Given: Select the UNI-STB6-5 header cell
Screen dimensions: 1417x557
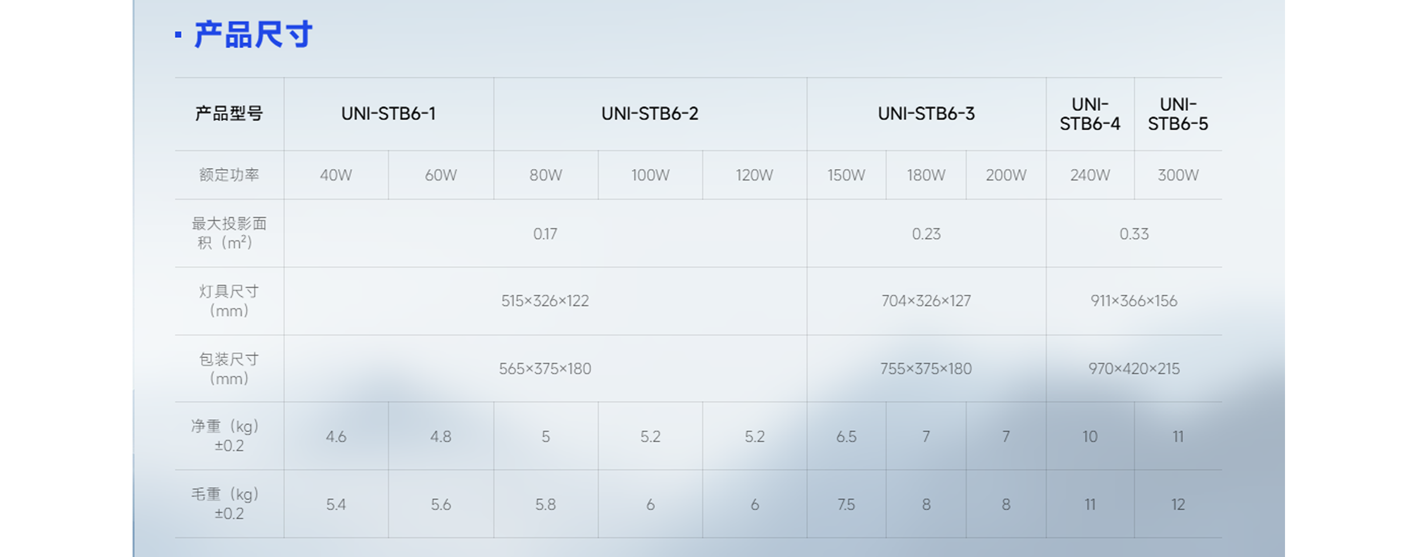Looking at the screenshot, I should [x=1178, y=114].
